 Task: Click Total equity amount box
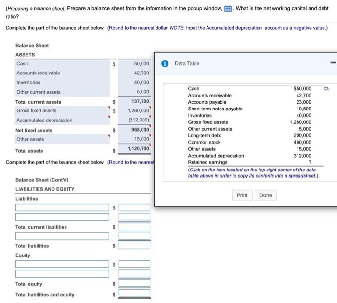point(134,283)
